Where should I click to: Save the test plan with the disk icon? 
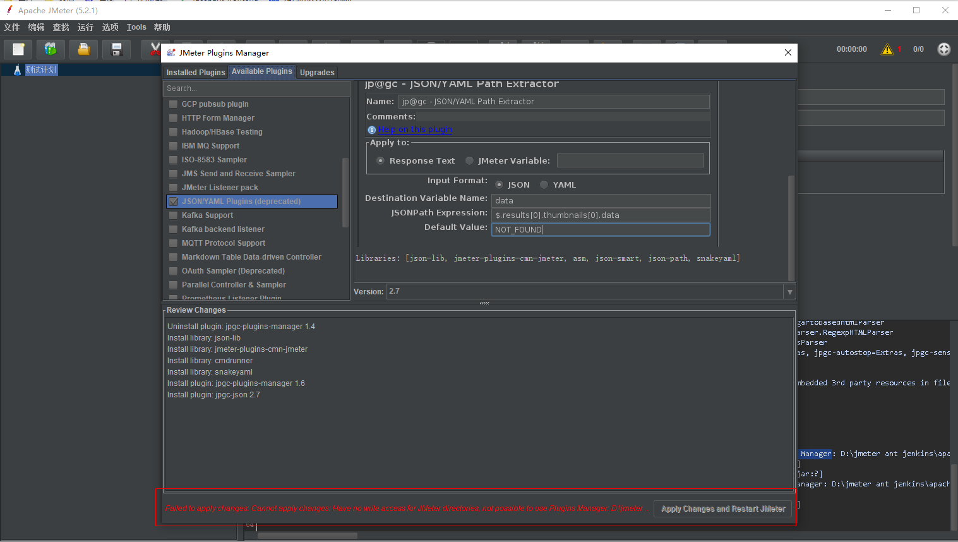(x=116, y=49)
